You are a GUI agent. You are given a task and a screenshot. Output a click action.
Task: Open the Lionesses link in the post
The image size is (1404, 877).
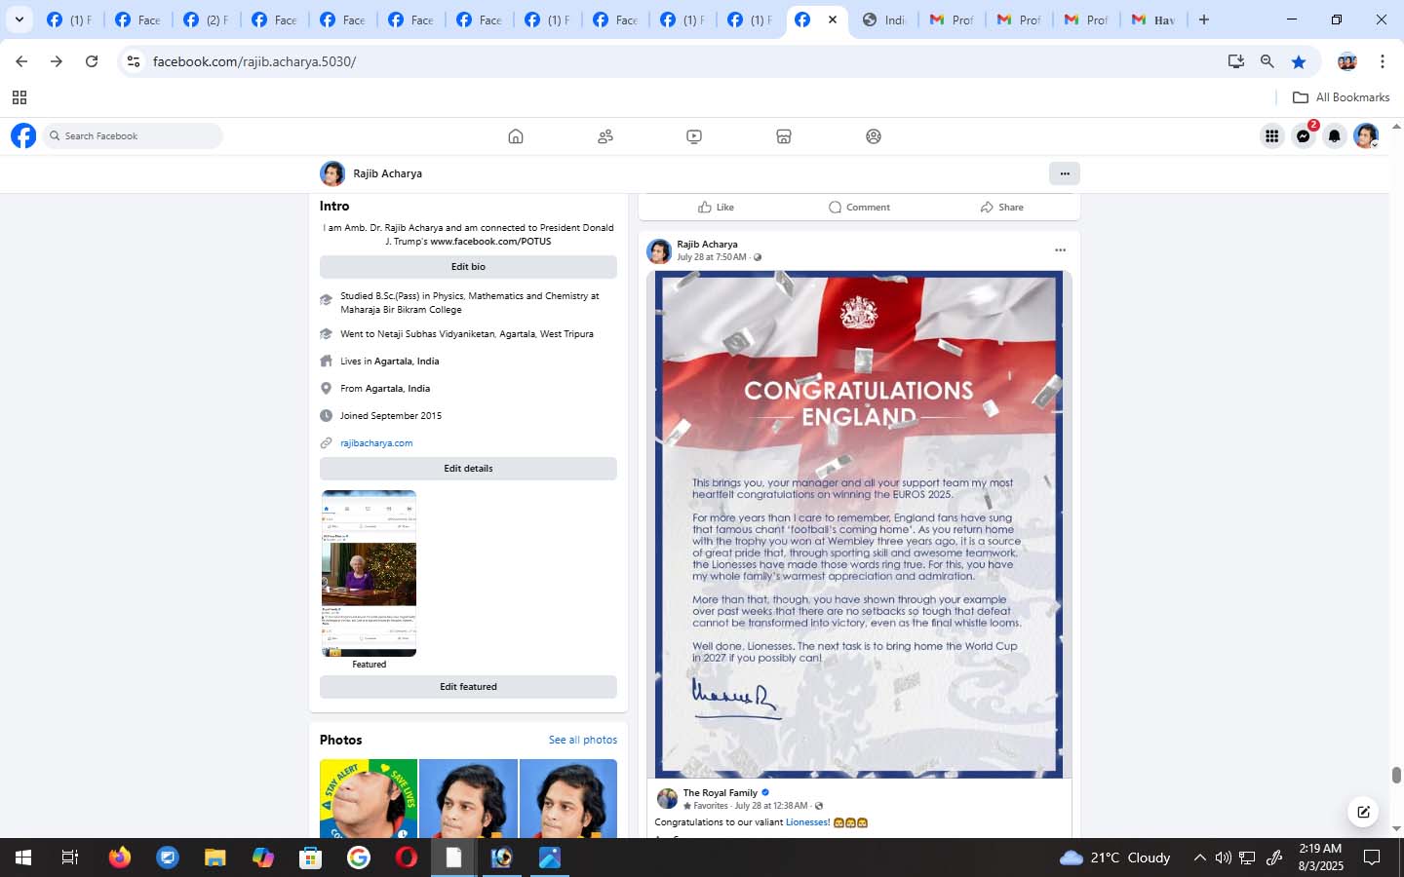tap(808, 822)
